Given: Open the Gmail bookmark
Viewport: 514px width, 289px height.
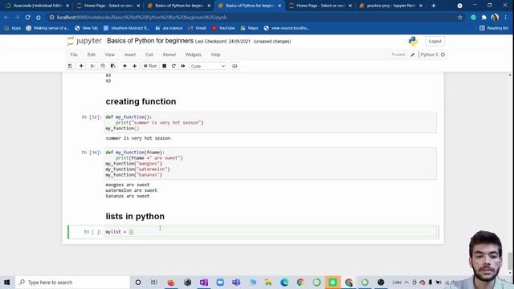Looking at the screenshot, I should click(197, 28).
